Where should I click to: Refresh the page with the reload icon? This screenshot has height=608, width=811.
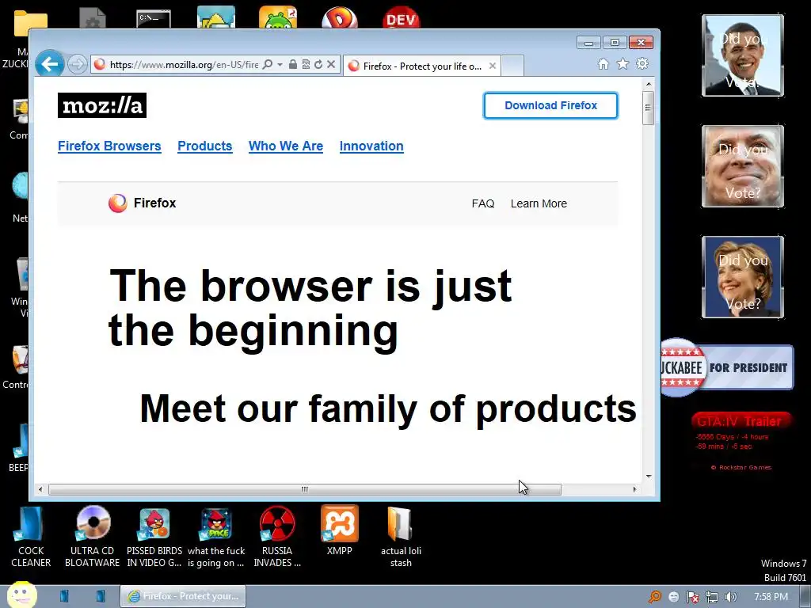(318, 65)
